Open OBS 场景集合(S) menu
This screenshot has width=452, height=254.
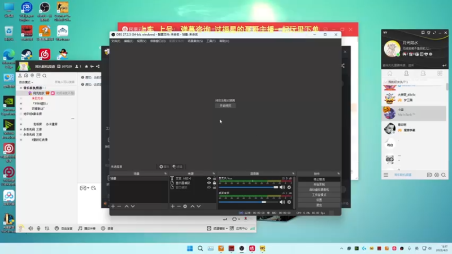tap(195, 41)
